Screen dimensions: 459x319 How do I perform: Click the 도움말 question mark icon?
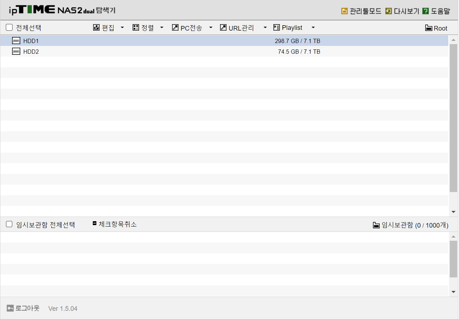tap(426, 11)
